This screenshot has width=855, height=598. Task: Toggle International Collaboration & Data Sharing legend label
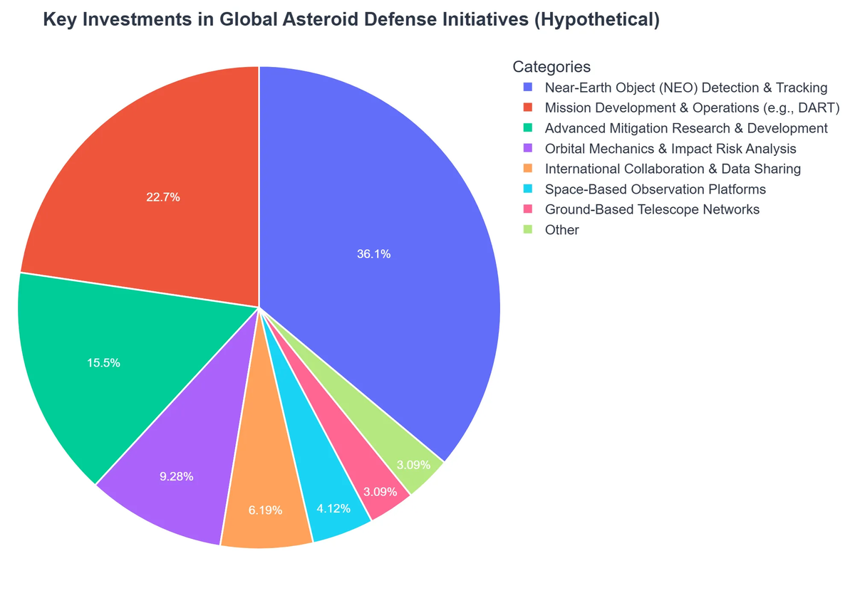(673, 169)
